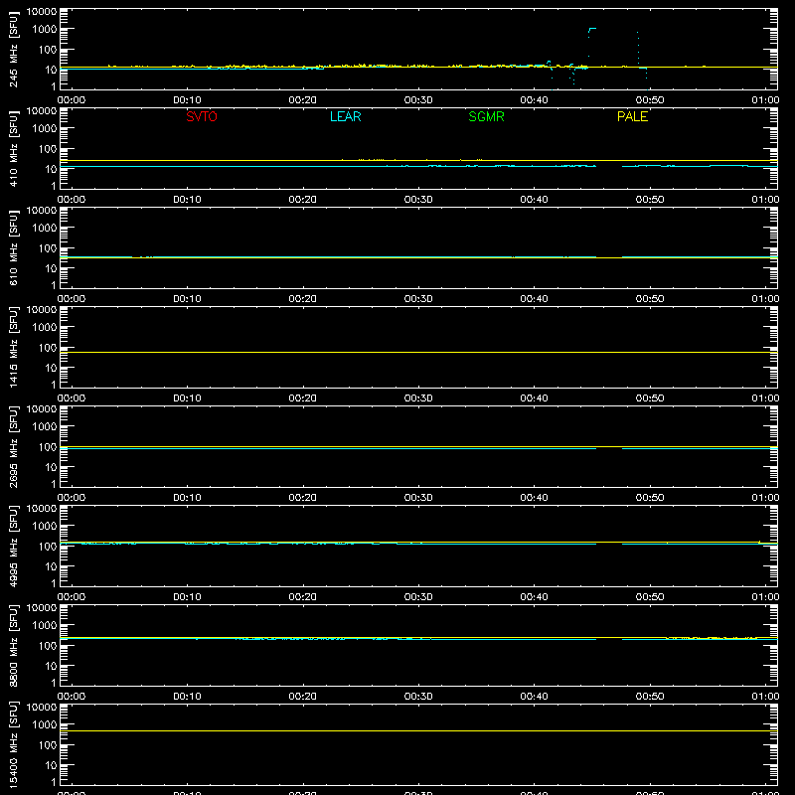
Task: Click 00:30 tick label under 245 MHz plot
Action: tap(418, 100)
